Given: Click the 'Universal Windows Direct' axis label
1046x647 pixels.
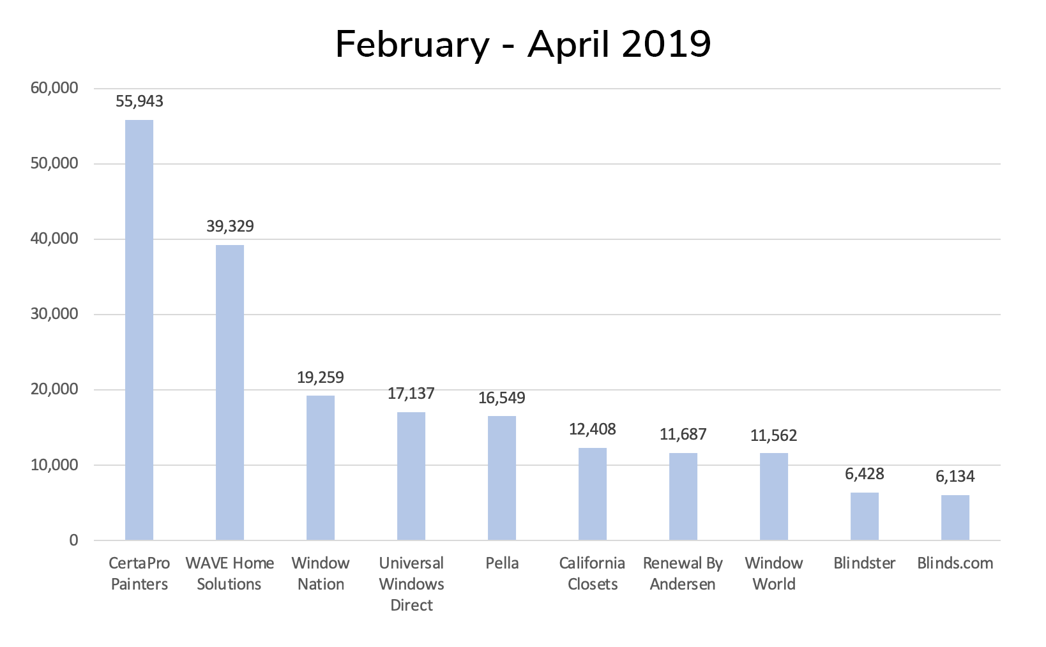Looking at the screenshot, I should (411, 584).
